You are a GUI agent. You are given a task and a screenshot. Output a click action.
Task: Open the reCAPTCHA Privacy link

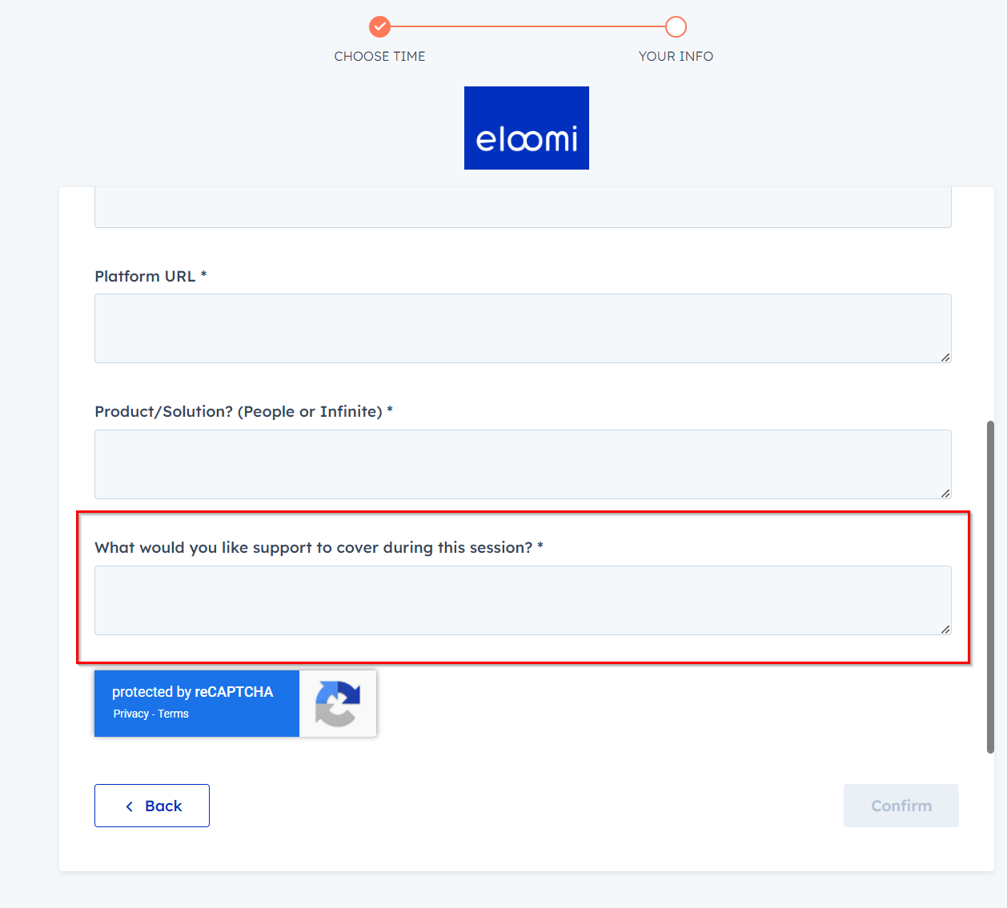click(131, 714)
